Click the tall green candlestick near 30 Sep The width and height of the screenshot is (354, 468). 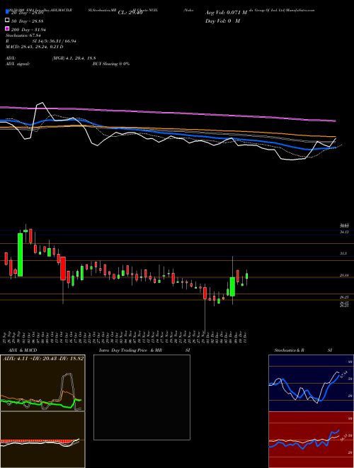pyautogui.click(x=20, y=255)
